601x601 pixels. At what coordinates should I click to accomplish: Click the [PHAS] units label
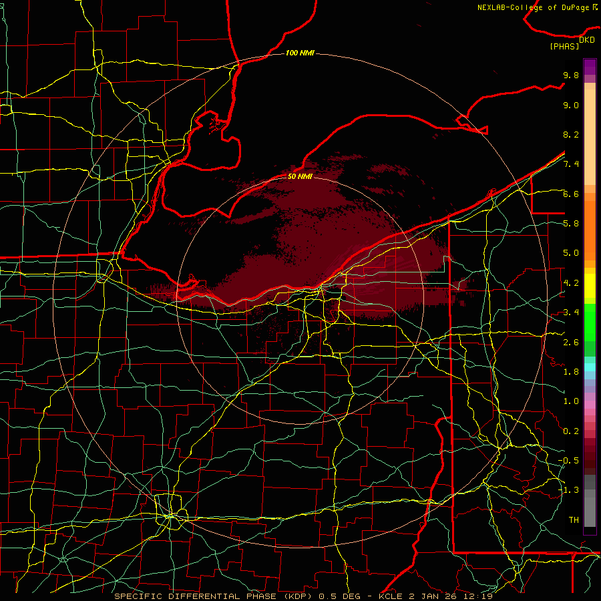[564, 47]
